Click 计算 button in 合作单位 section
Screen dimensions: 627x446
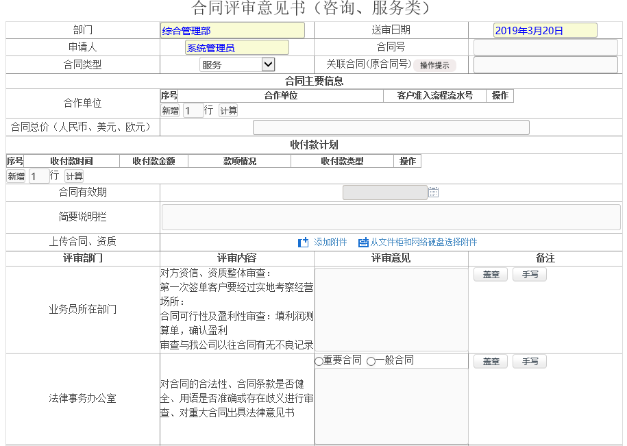228,110
